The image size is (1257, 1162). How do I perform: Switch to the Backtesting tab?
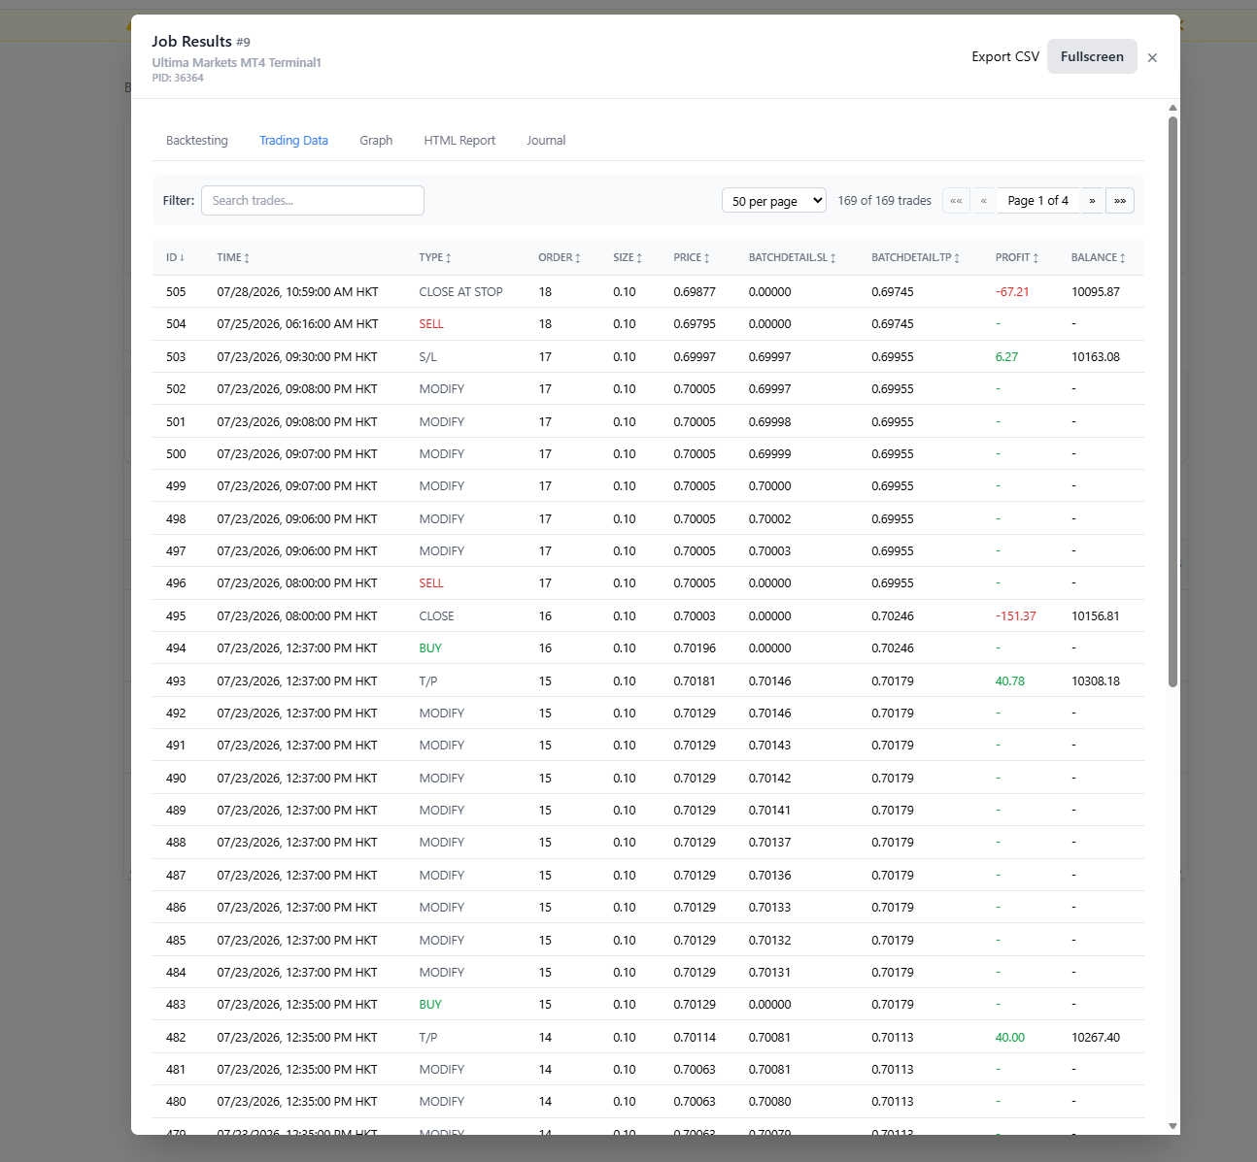coord(197,141)
